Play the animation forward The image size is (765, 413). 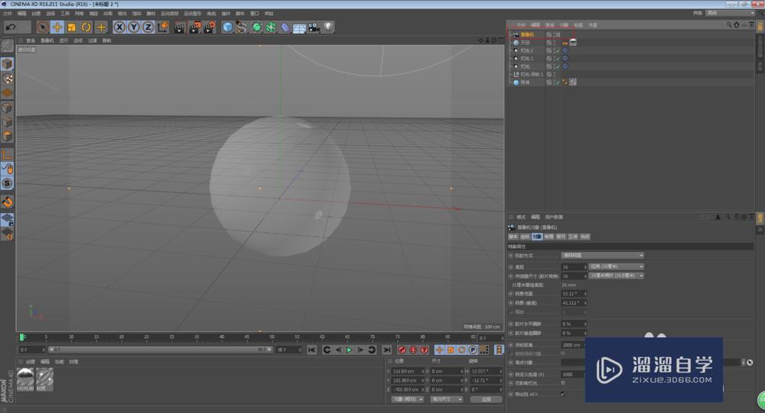[x=350, y=350]
